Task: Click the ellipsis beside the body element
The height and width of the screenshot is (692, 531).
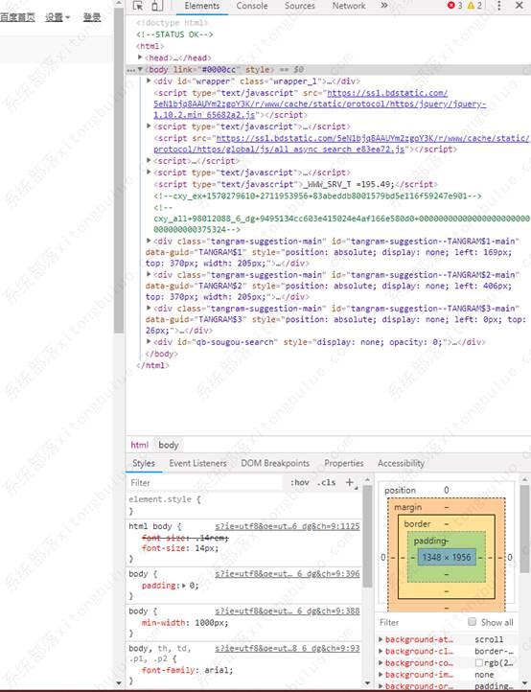Action: point(130,70)
